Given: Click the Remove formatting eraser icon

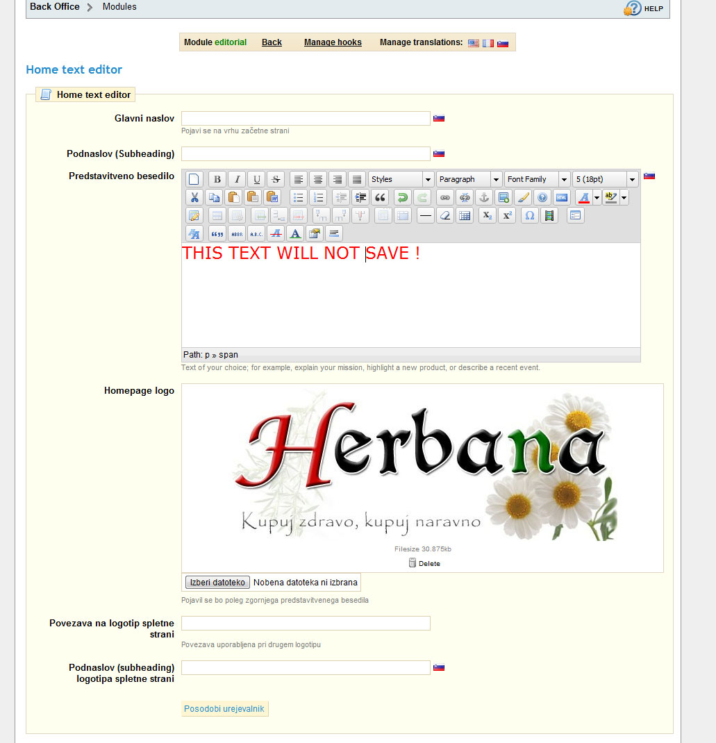Looking at the screenshot, I should click(445, 215).
